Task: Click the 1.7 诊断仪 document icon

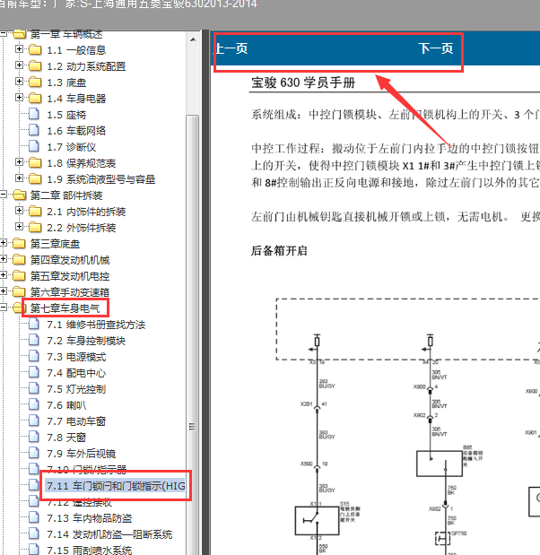Action: coord(34,146)
